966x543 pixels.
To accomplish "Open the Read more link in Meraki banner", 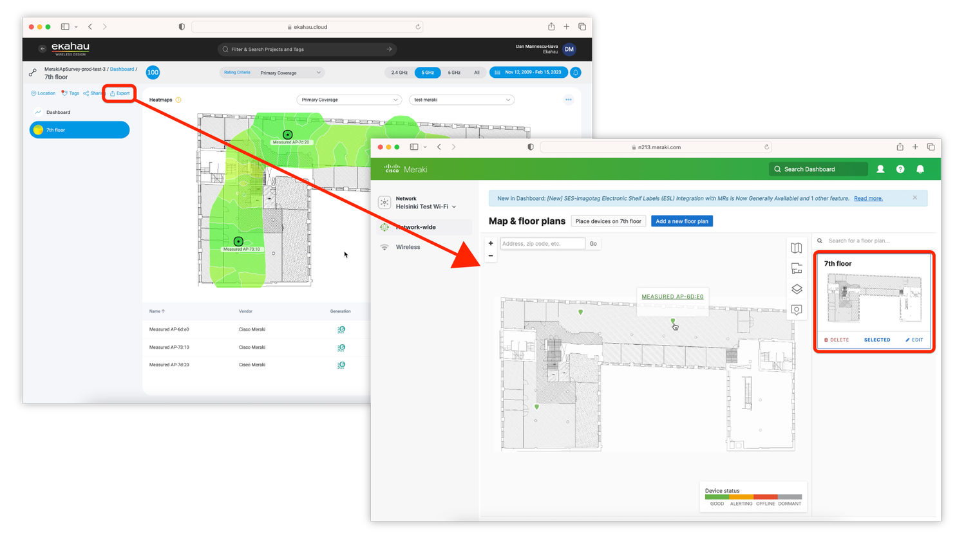I will [867, 198].
